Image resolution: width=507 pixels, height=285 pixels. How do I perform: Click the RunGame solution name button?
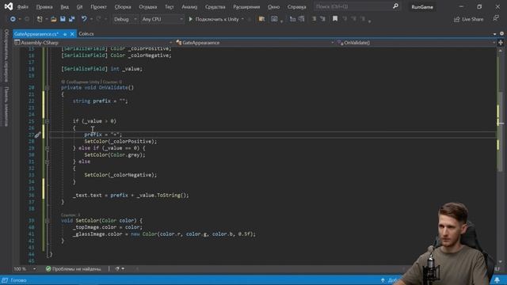coord(422,7)
